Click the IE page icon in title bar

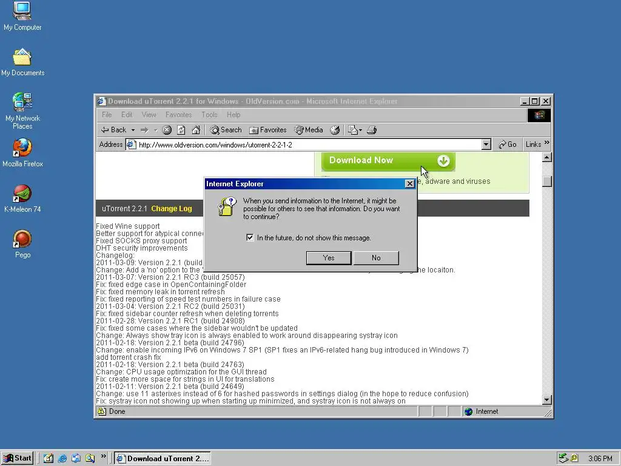tap(102, 101)
